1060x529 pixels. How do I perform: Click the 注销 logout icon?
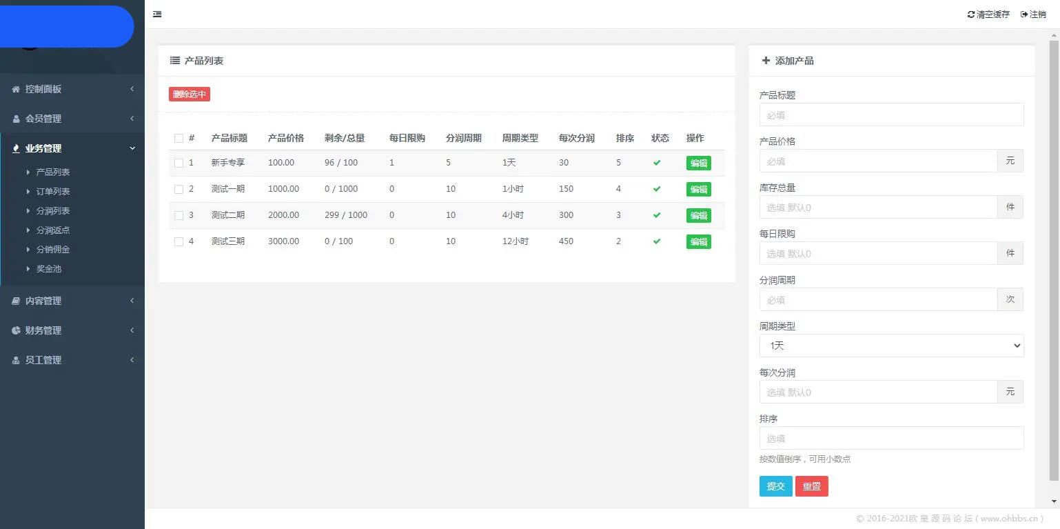click(x=1023, y=14)
